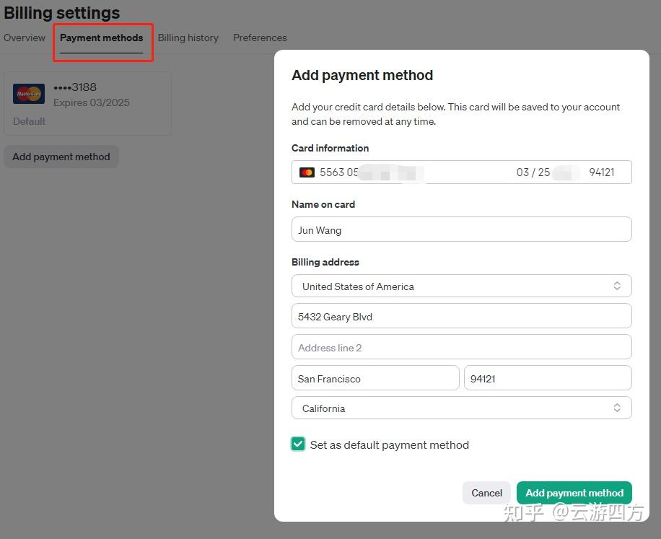Click the Name on card field
This screenshot has height=539, width=661.
coord(462,229)
